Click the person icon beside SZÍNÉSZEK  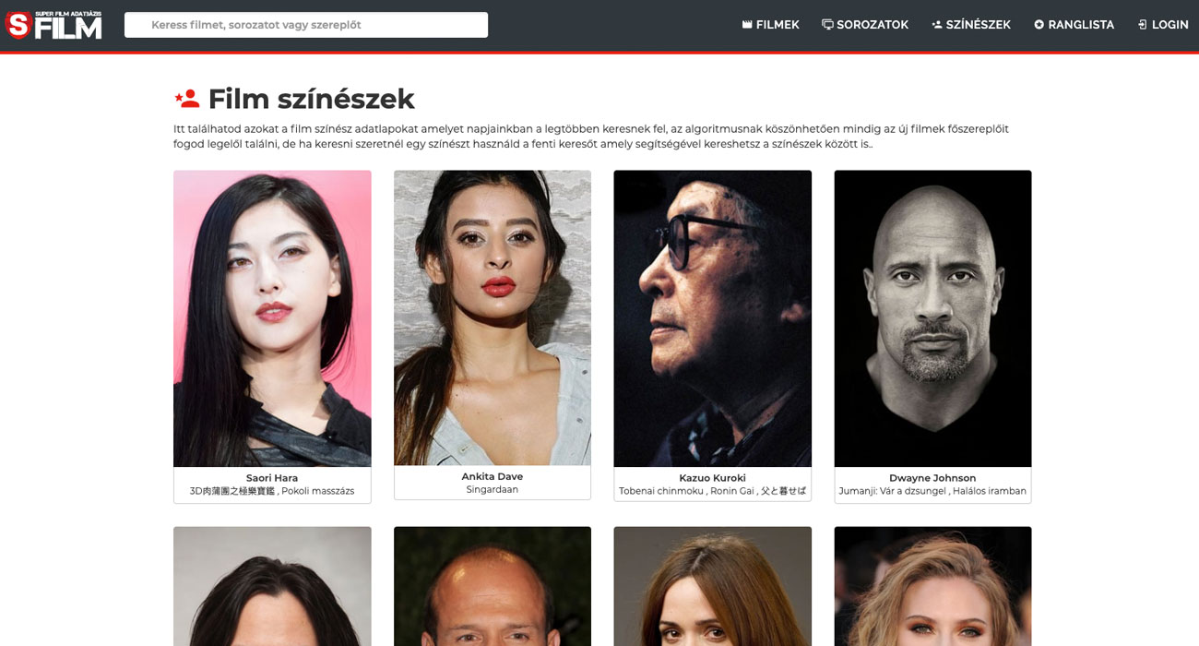tap(937, 25)
